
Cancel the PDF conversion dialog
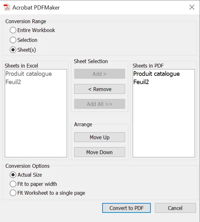(x=175, y=208)
